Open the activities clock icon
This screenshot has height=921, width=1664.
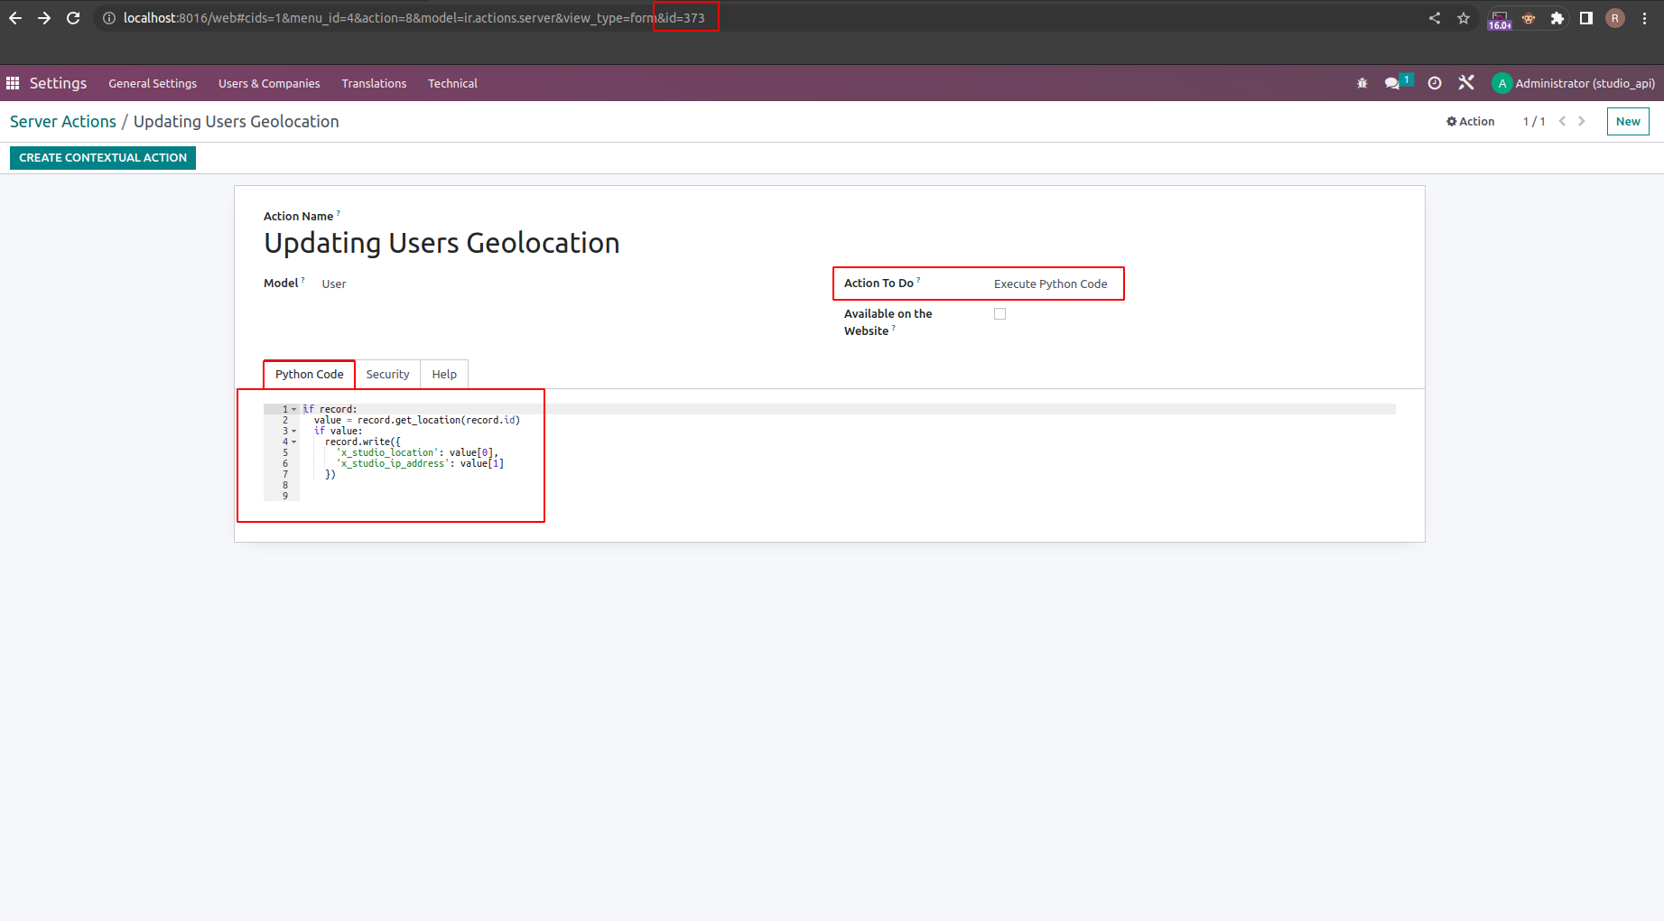[x=1434, y=83]
